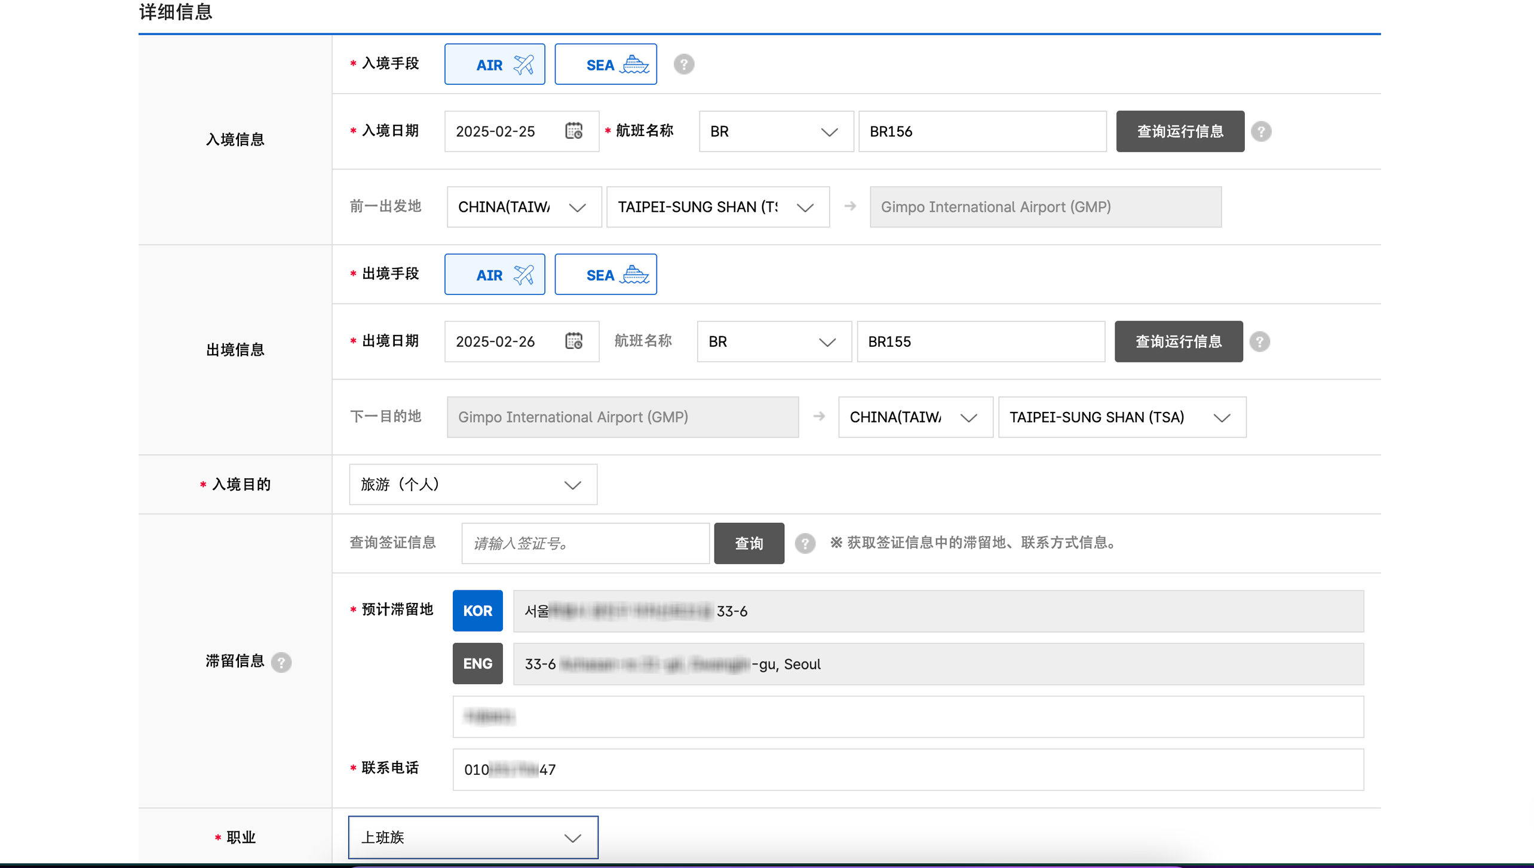Open the departure date calendar picker

pyautogui.click(x=573, y=341)
